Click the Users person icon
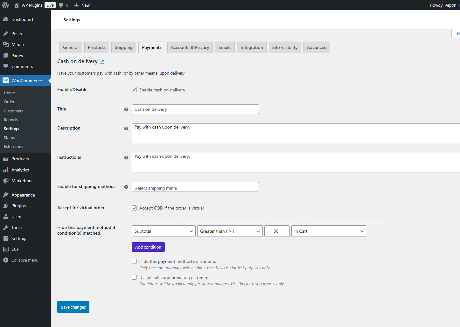This screenshot has width=460, height=327. tap(6, 217)
